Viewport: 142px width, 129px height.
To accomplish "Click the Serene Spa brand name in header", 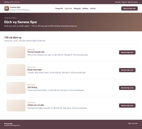I will 15,7.
